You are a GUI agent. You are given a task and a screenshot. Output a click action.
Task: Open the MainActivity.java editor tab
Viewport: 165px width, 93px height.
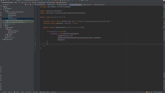click(40, 5)
